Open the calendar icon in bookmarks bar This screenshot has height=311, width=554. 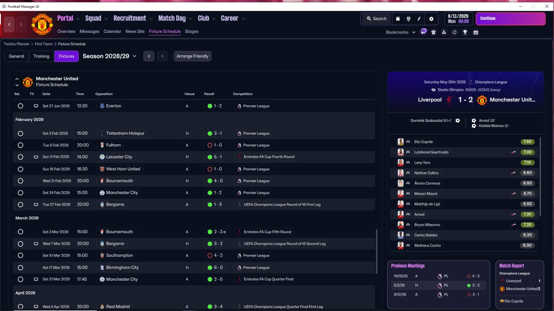click(x=476, y=32)
